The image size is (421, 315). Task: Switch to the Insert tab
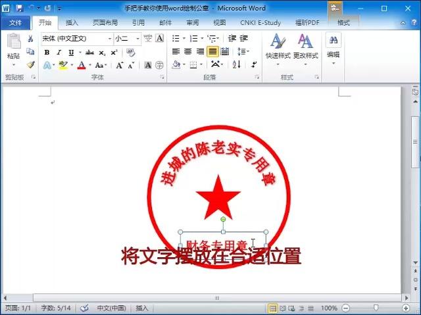coord(72,23)
